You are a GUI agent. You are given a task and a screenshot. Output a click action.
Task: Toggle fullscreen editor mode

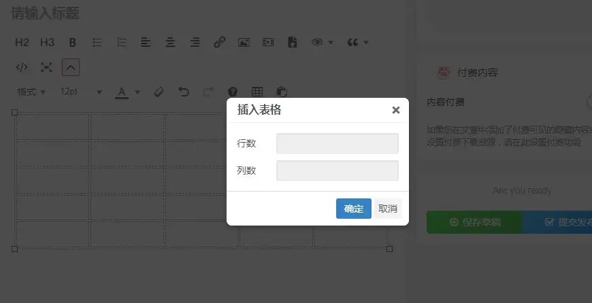click(46, 67)
